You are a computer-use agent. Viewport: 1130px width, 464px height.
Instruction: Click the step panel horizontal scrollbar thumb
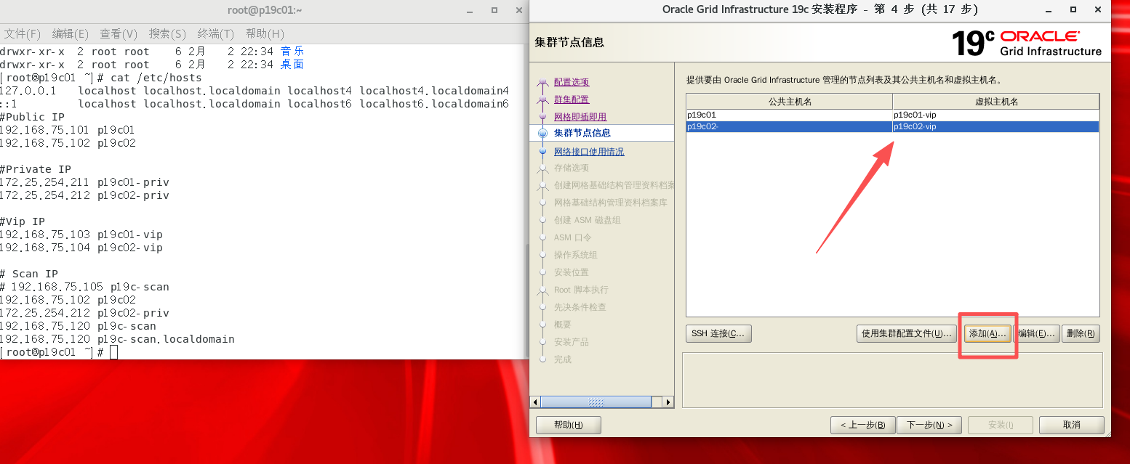[596, 402]
